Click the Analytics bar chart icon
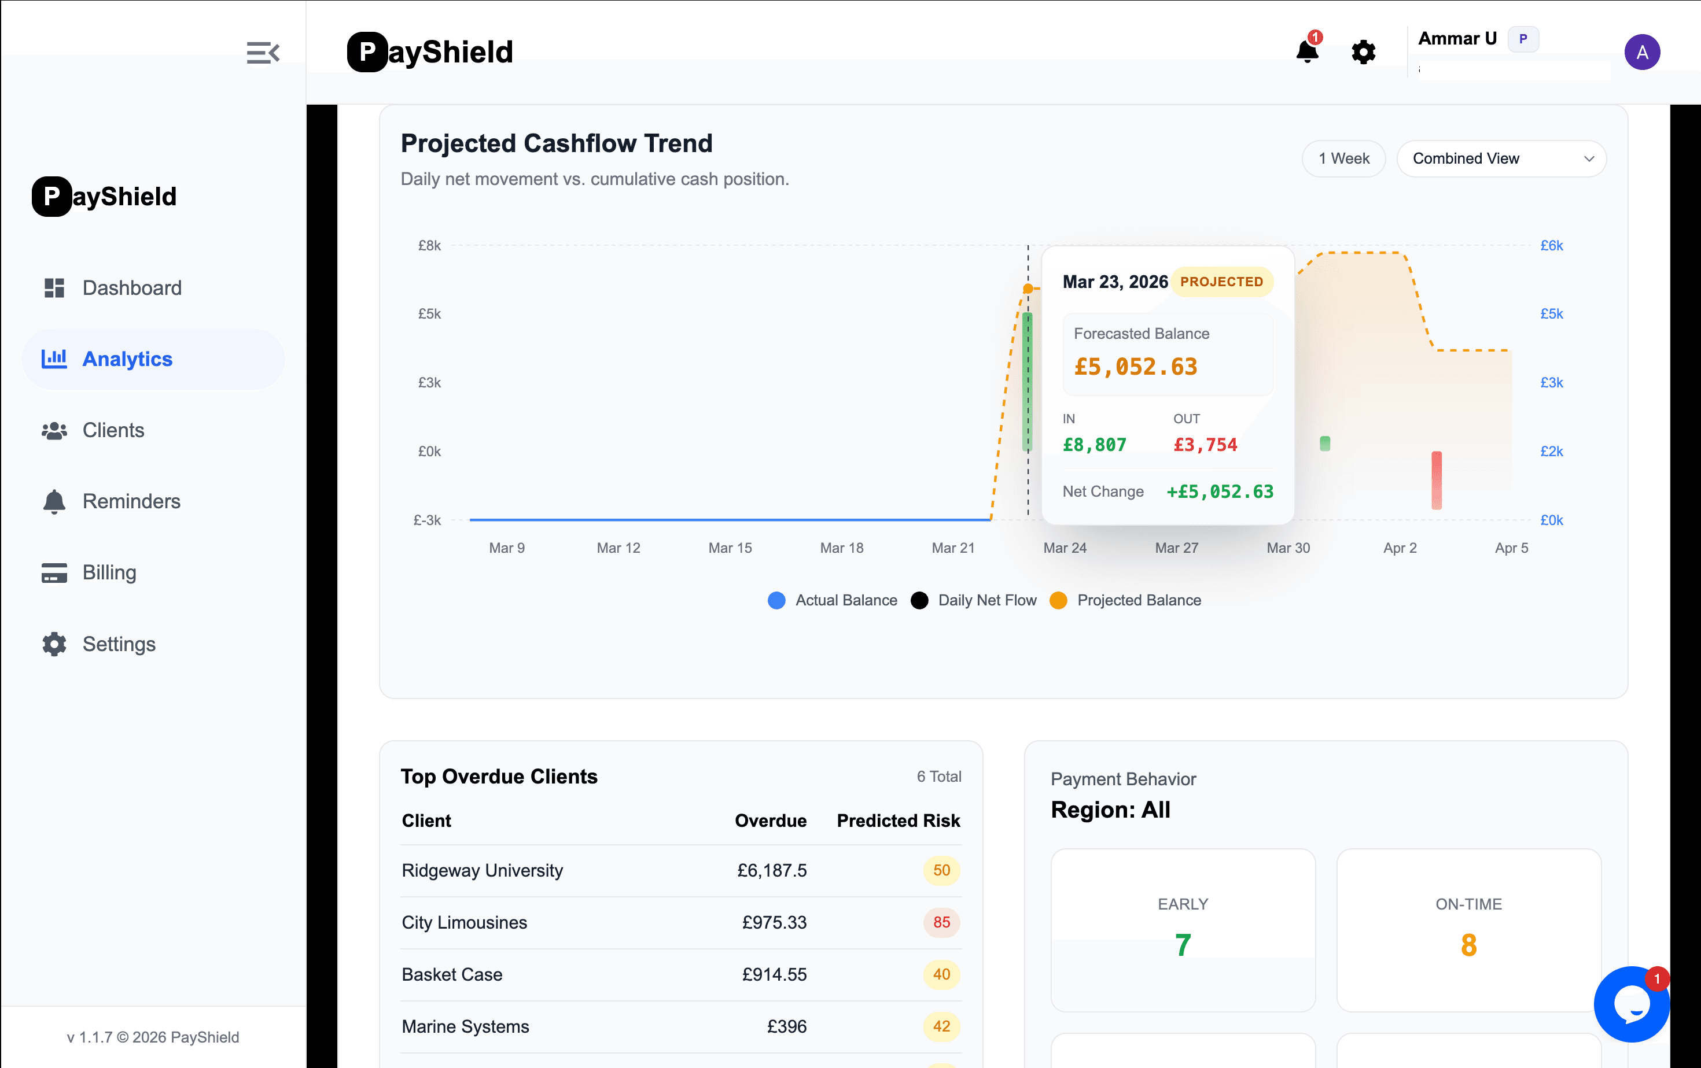This screenshot has width=1701, height=1068. click(x=54, y=359)
